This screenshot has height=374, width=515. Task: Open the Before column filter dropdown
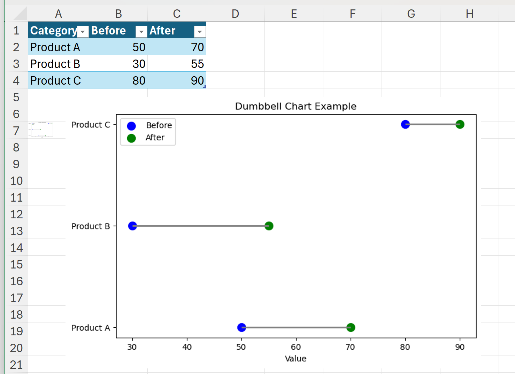141,32
